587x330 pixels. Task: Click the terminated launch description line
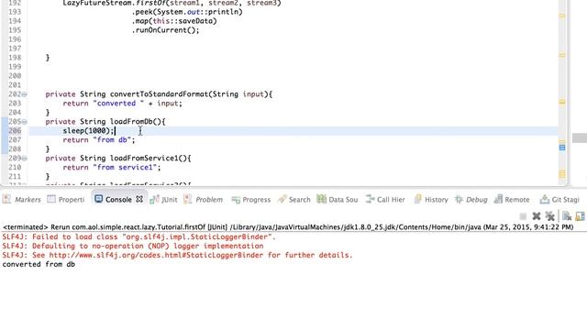point(288,227)
